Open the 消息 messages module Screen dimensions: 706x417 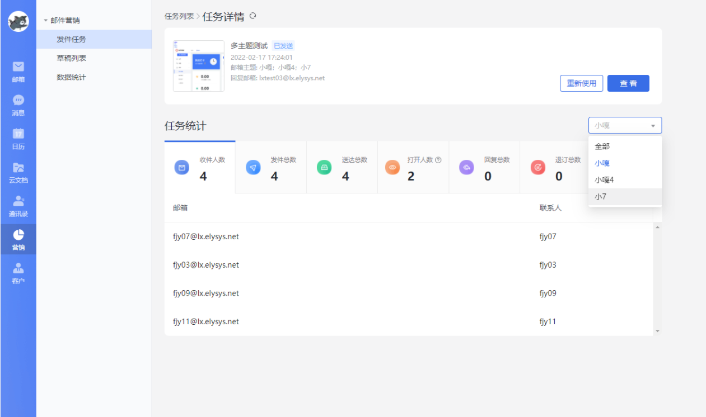pyautogui.click(x=18, y=105)
